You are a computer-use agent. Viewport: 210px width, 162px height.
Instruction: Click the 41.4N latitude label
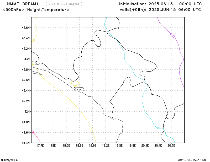25,143
